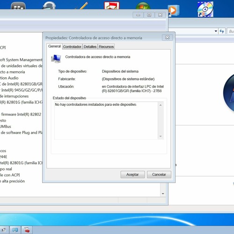This screenshot has height=234, width=234.
Task: Select the 'cos' device row
Action: [x=3, y=151]
